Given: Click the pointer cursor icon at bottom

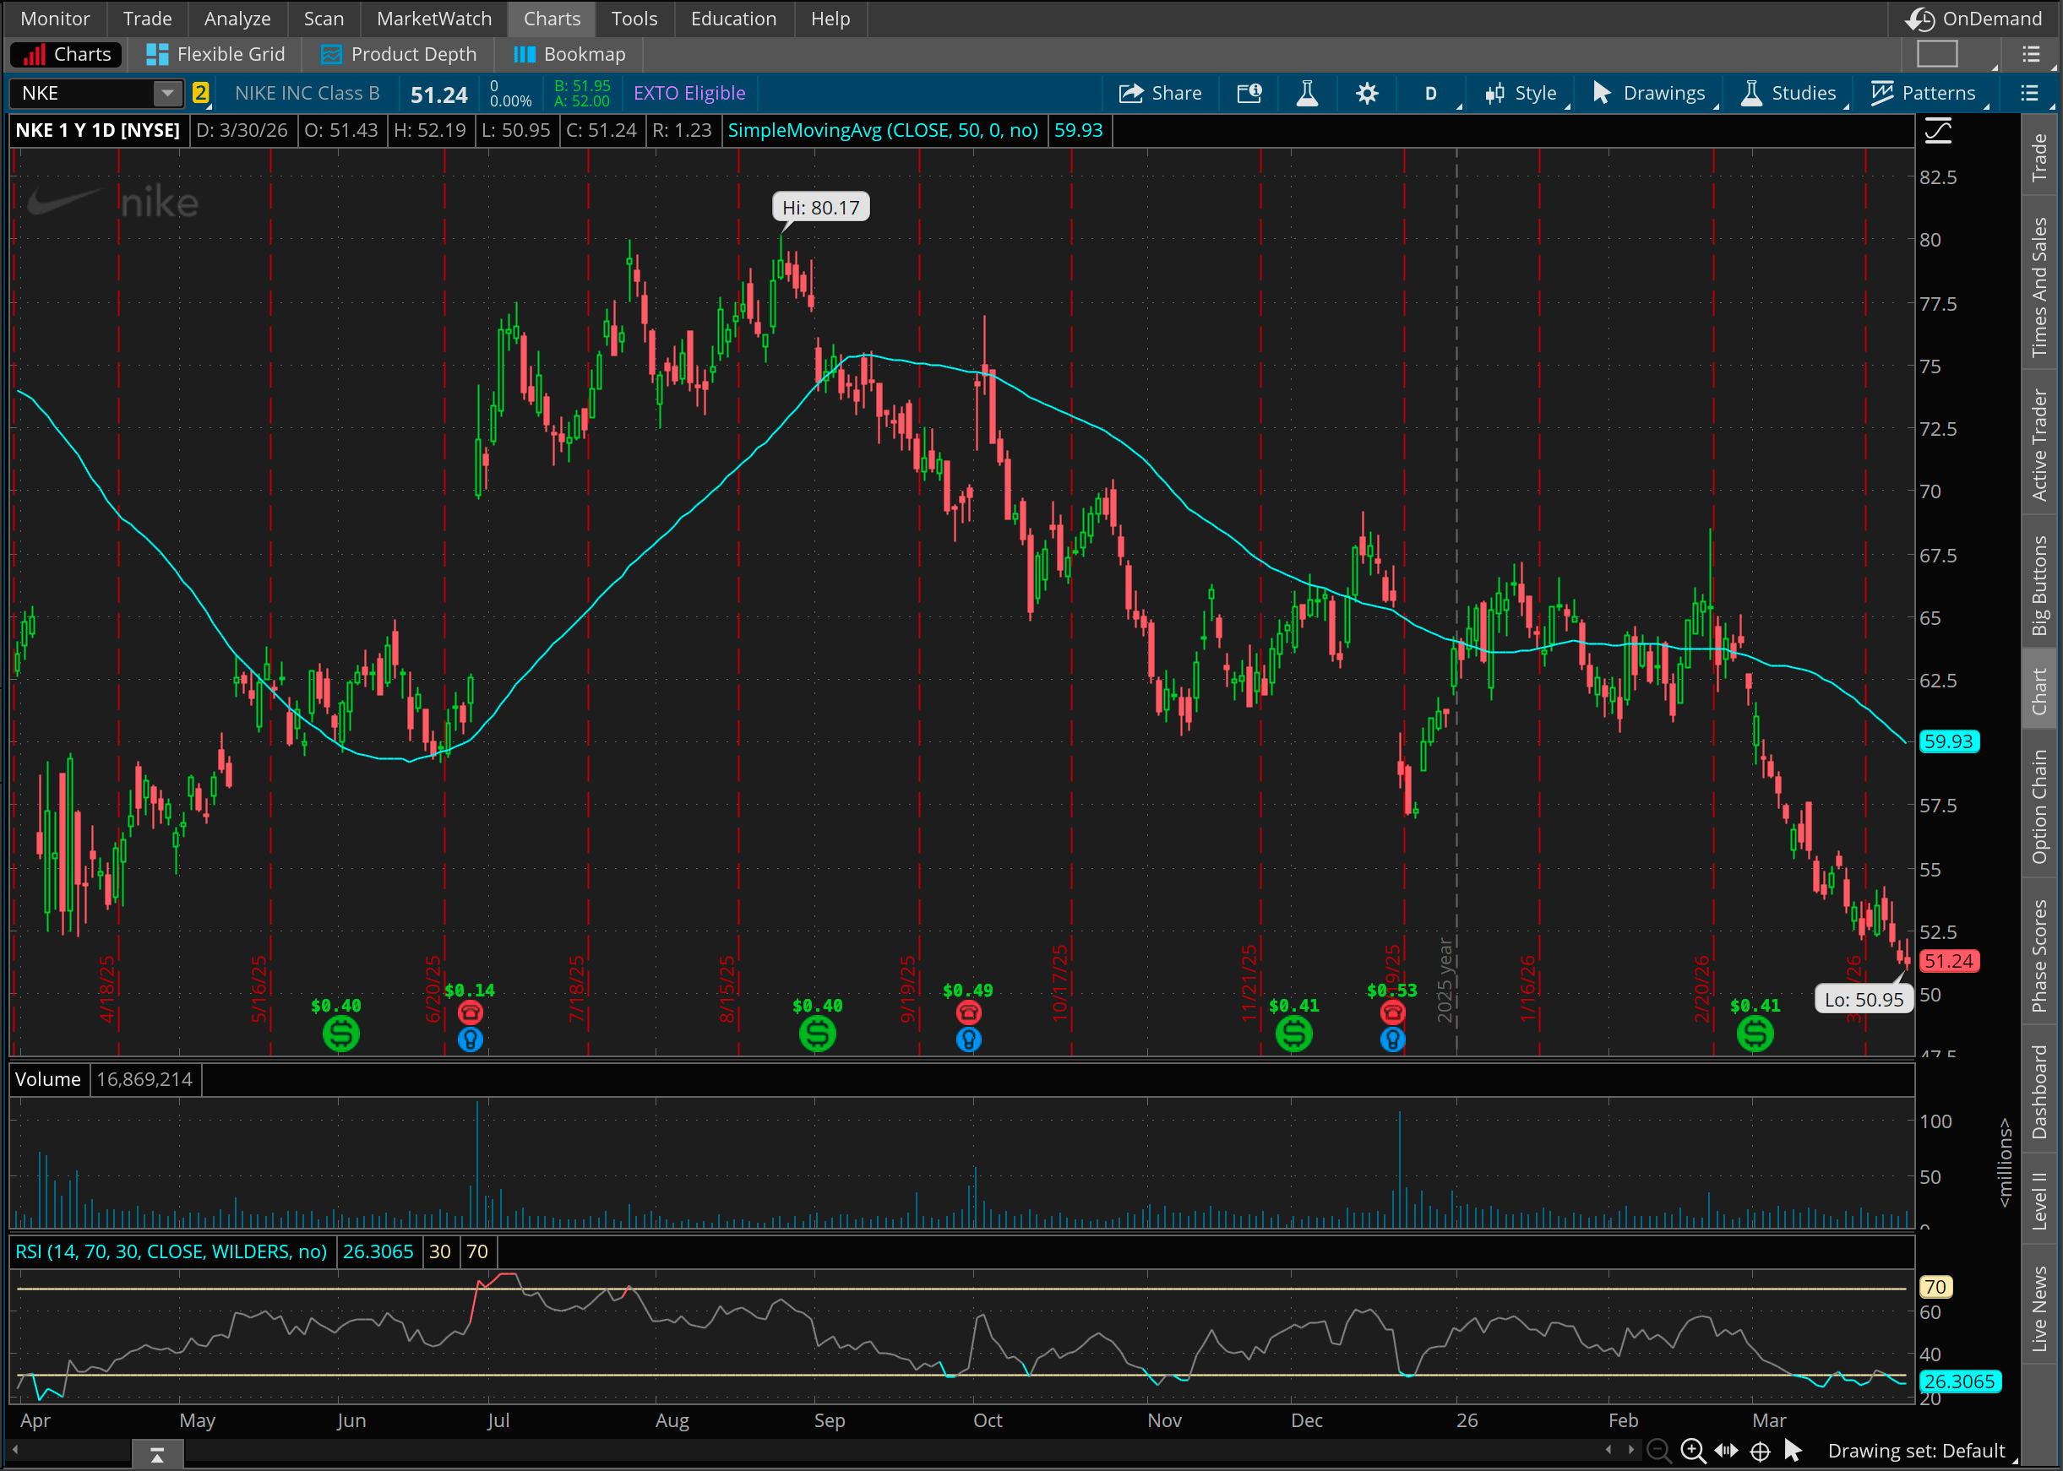Looking at the screenshot, I should tap(1792, 1450).
